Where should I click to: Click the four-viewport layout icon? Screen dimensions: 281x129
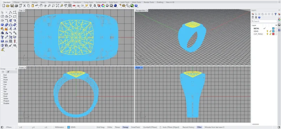70,6
